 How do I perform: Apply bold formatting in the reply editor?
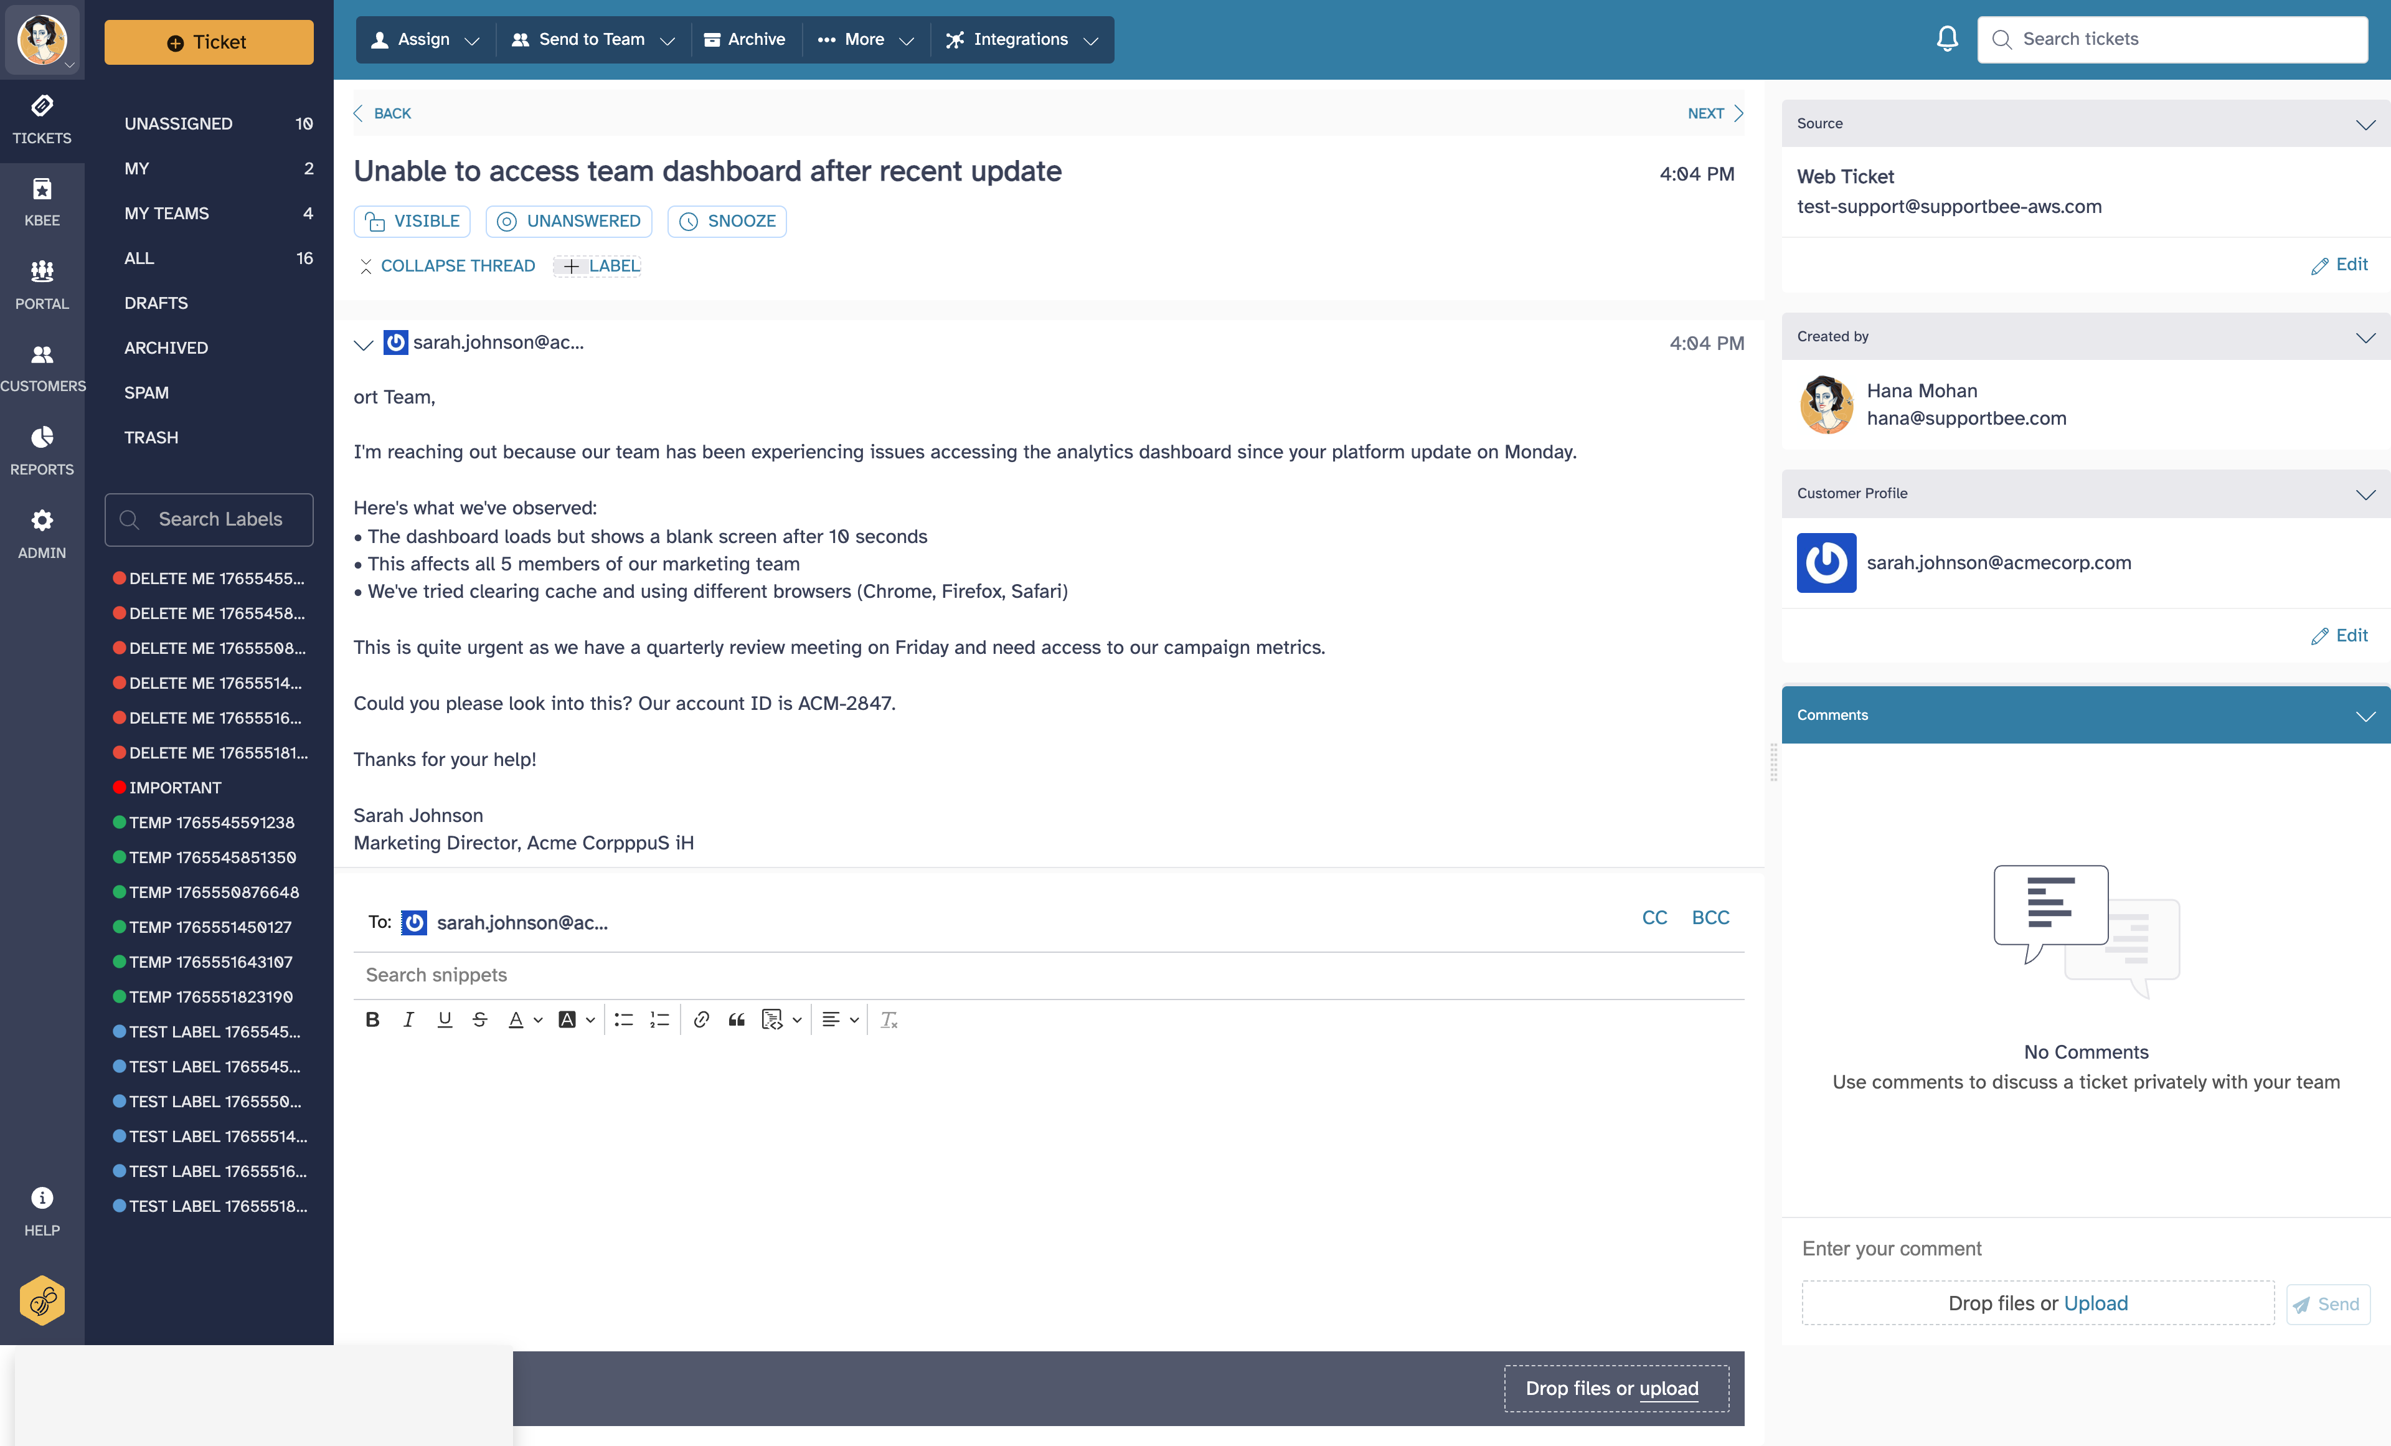pyautogui.click(x=372, y=1019)
